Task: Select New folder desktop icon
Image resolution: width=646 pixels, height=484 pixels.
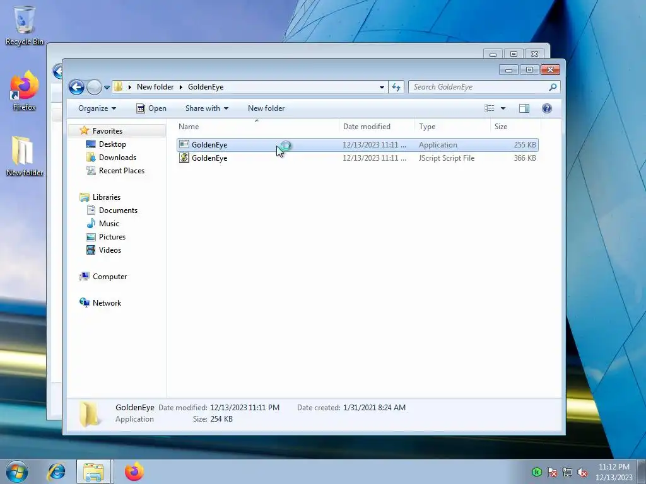Action: tap(25, 156)
